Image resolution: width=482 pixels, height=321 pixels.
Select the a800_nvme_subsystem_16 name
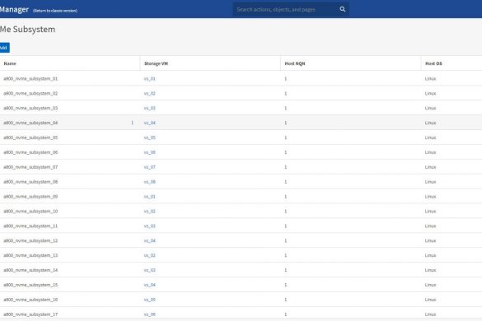click(x=30, y=300)
